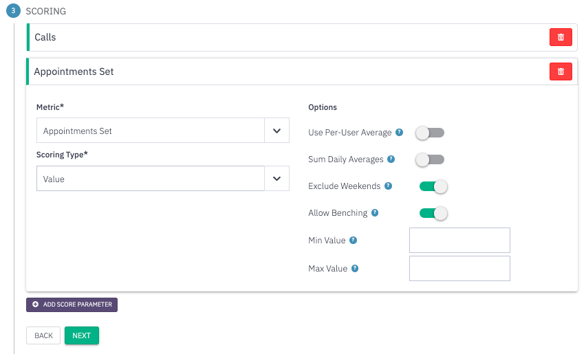Open help for Sum Daily Averages
Image resolution: width=586 pixels, height=354 pixels.
pos(391,159)
